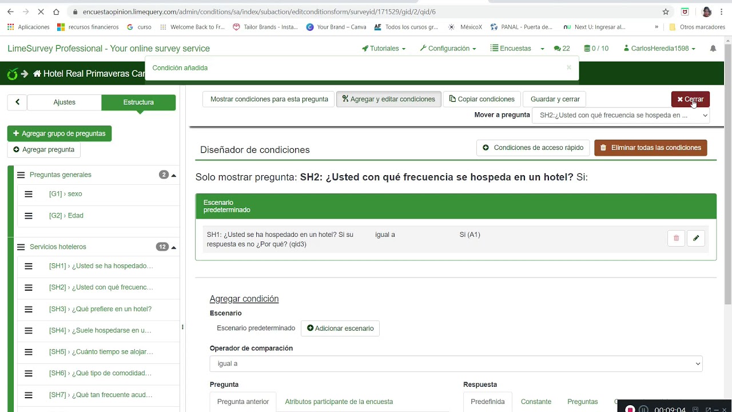Click handle icon beside G2 Edad
The image size is (732, 412).
[x=29, y=216]
